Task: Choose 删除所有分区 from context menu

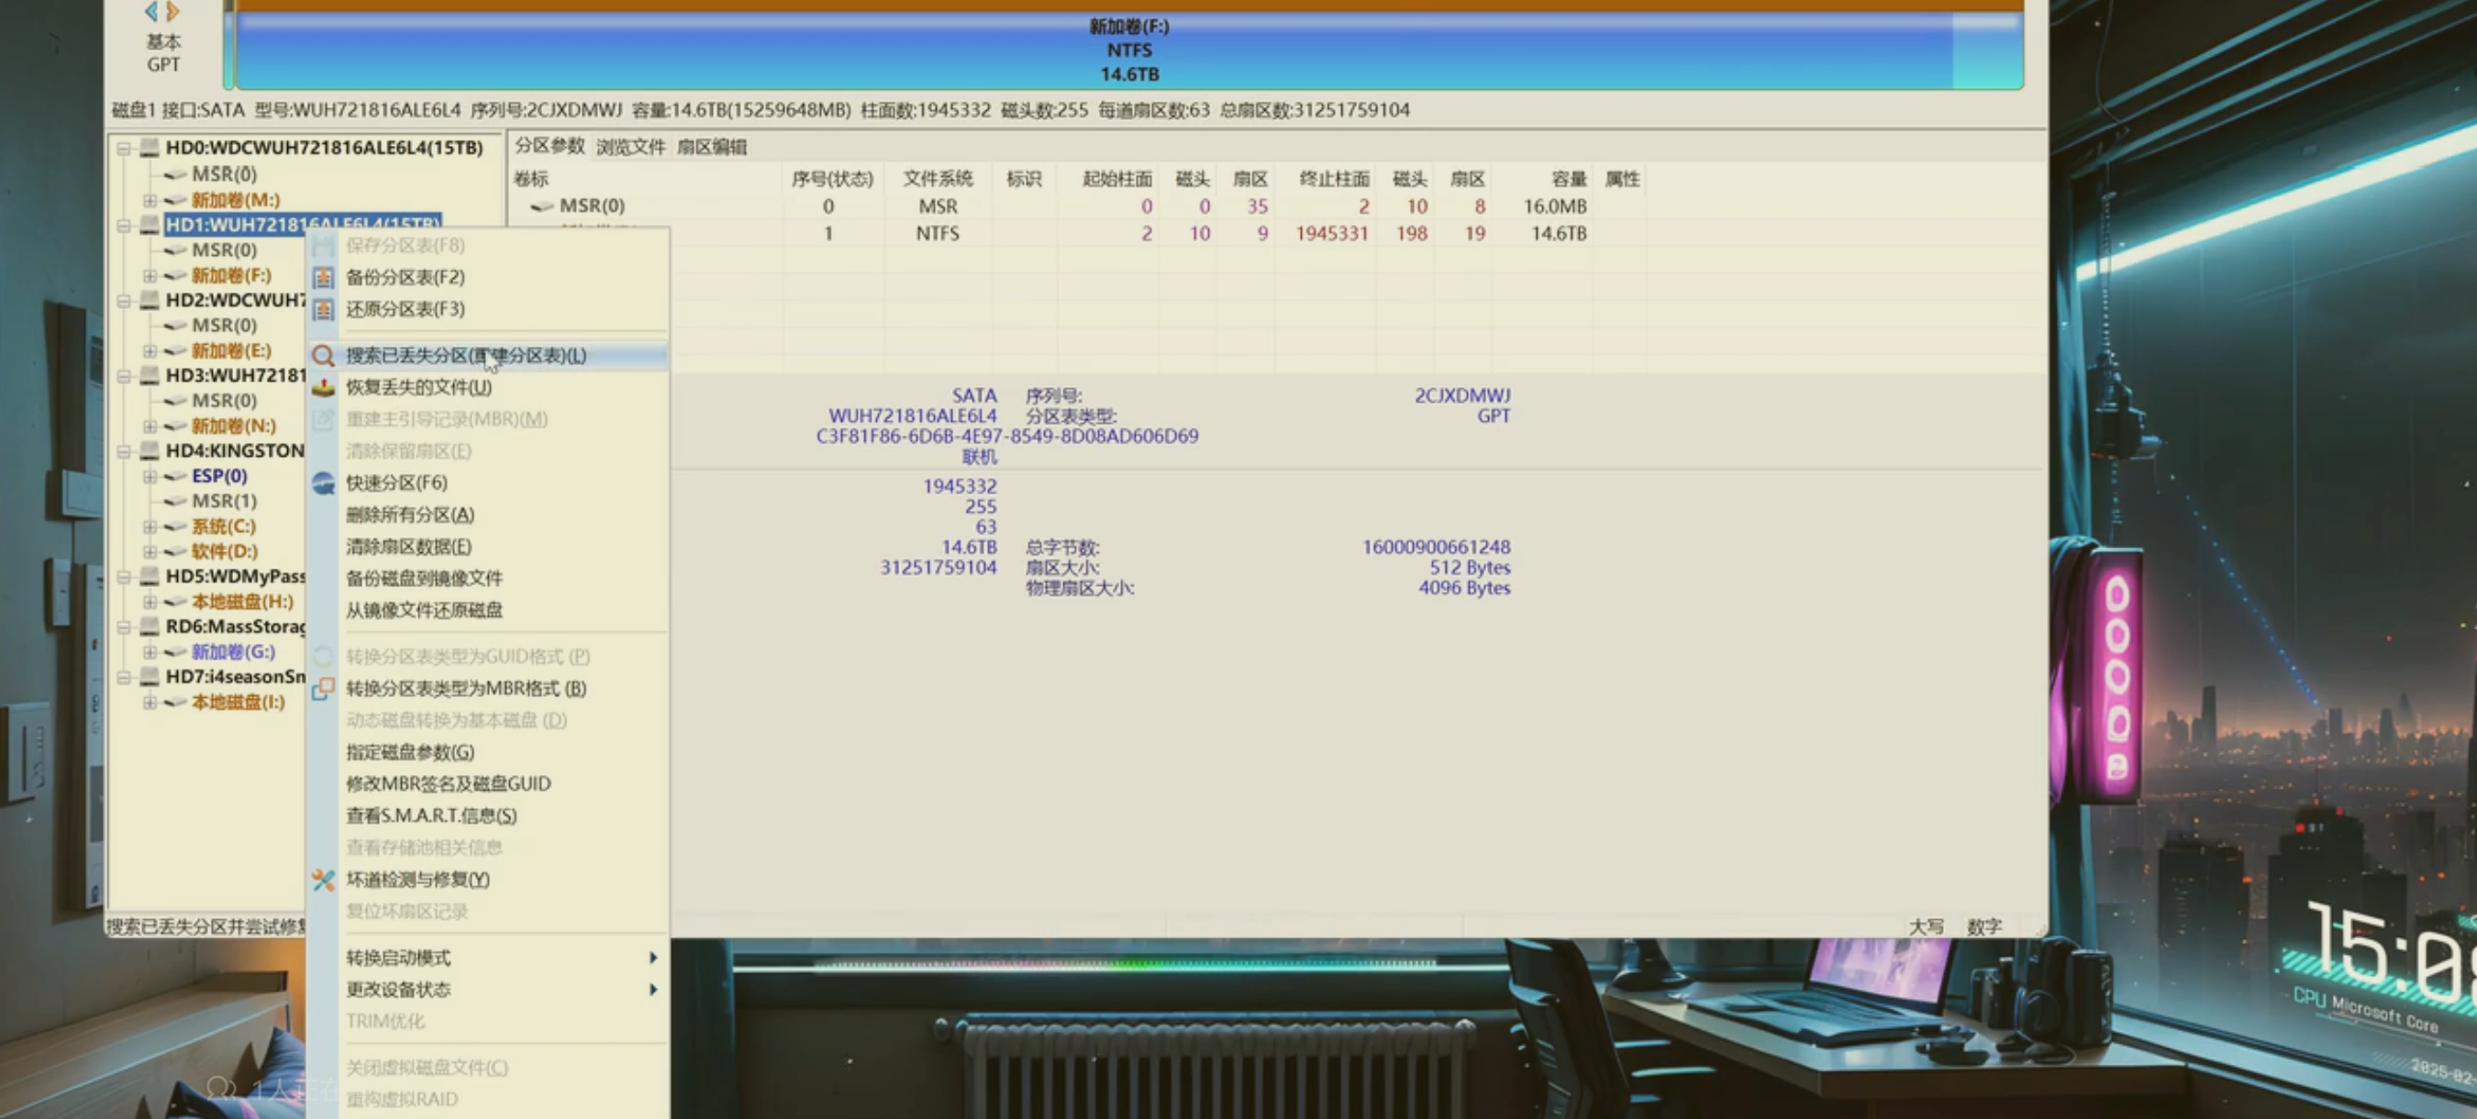Action: (x=410, y=515)
